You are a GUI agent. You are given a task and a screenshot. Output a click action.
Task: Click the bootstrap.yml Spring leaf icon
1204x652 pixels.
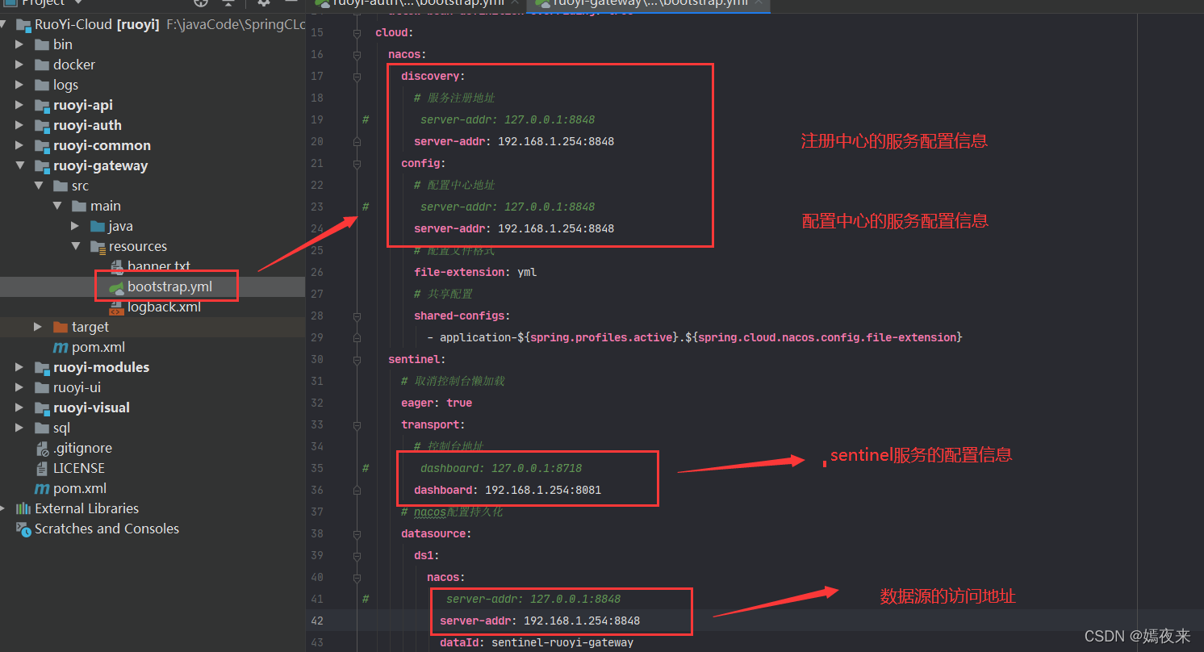coord(115,287)
